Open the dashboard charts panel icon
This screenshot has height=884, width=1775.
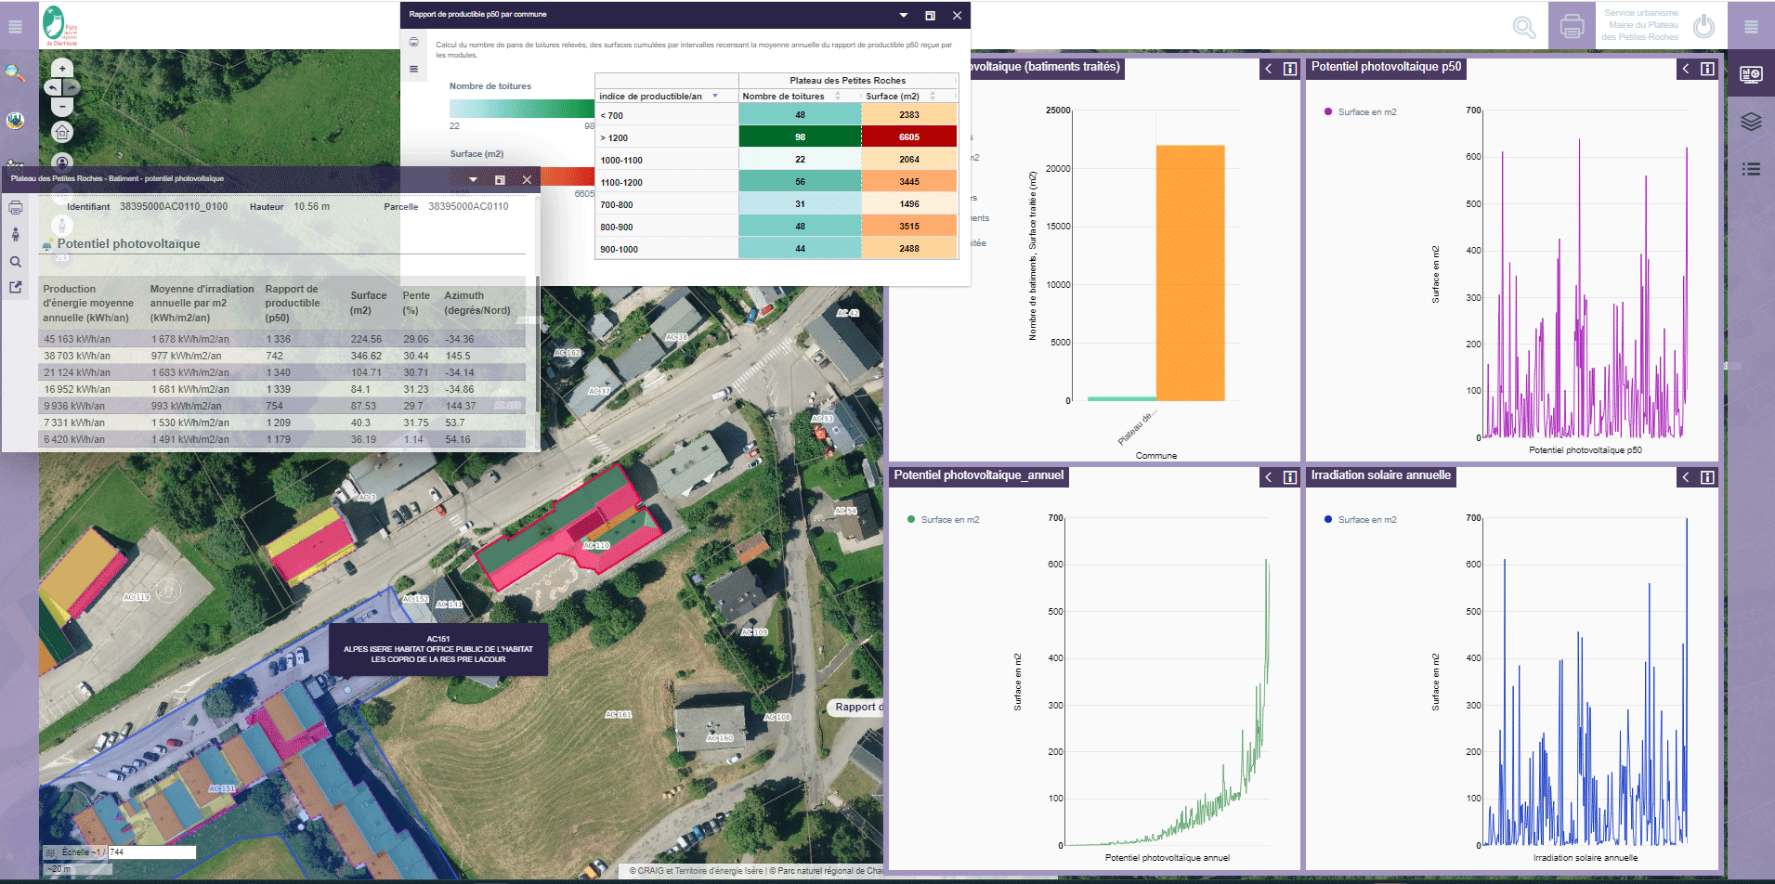[1751, 74]
